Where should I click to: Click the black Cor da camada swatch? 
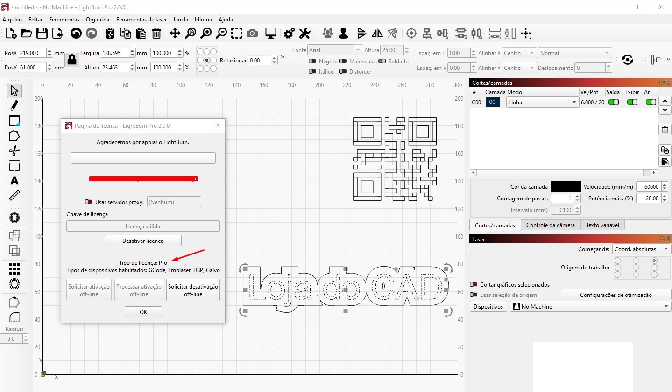tap(566, 186)
